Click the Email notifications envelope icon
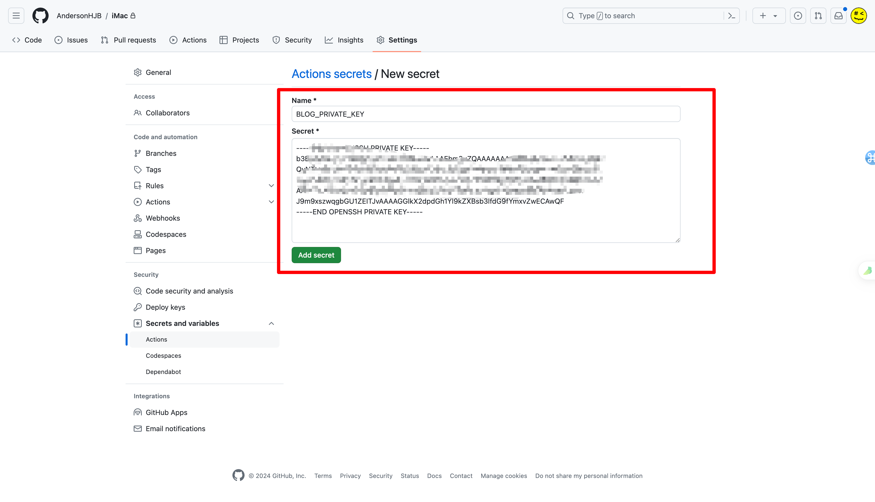This screenshot has height=502, width=875. tap(138, 429)
